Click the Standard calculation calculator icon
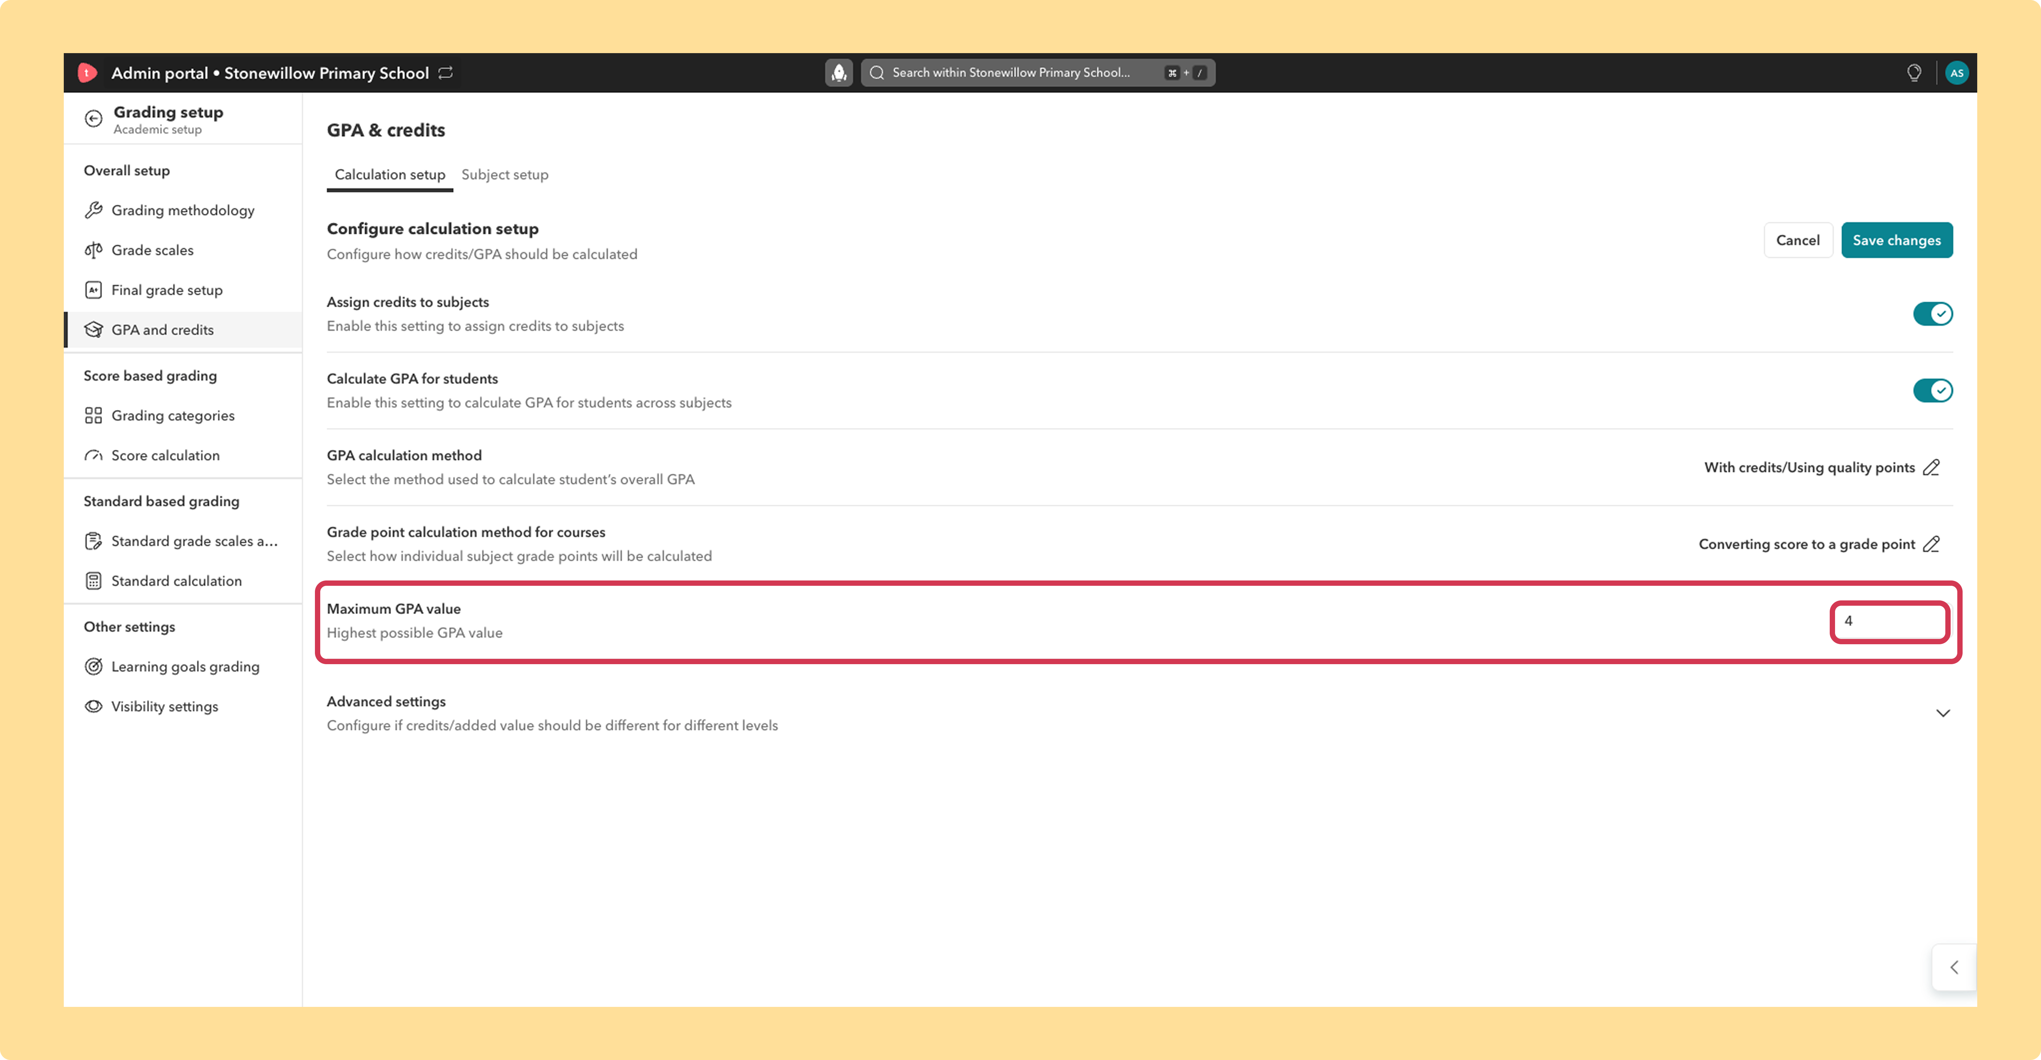Screen dimensions: 2041x1060 pyautogui.click(x=93, y=581)
